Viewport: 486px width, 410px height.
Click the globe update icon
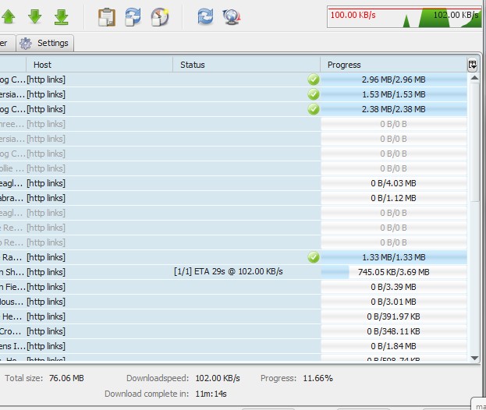232,17
